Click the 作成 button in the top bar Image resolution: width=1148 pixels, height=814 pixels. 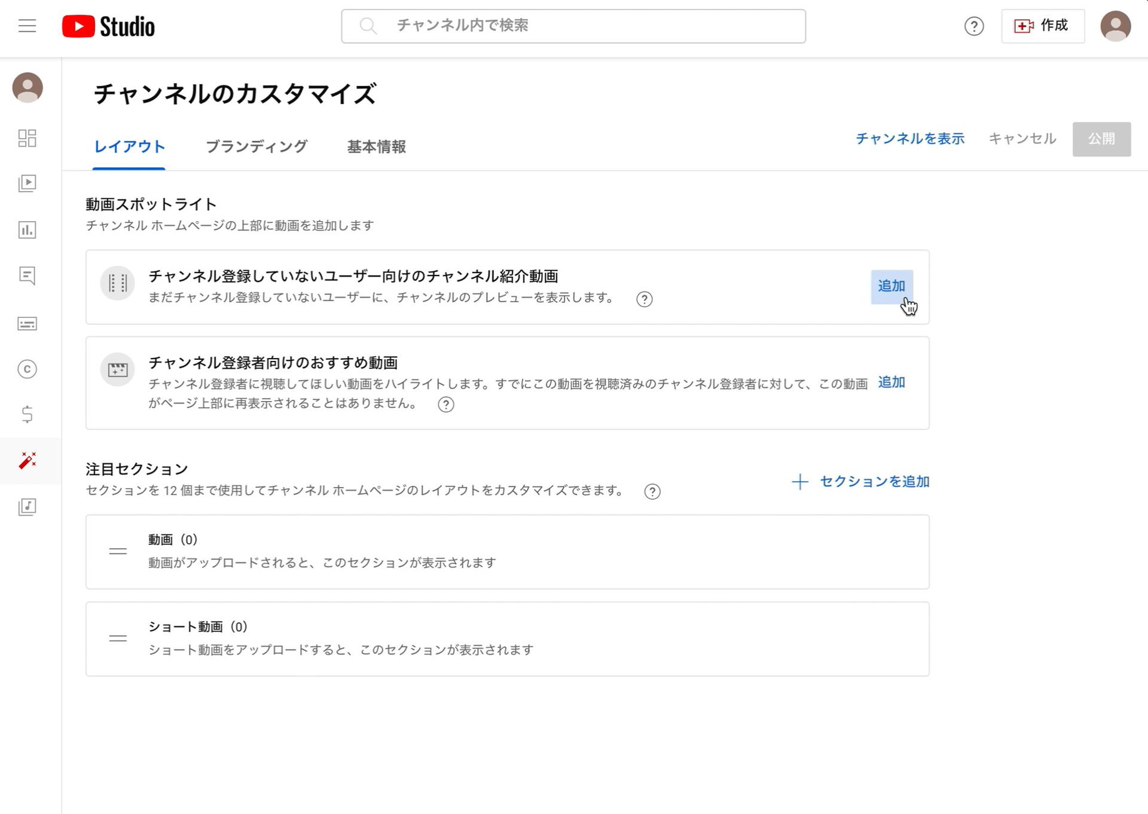(1043, 26)
